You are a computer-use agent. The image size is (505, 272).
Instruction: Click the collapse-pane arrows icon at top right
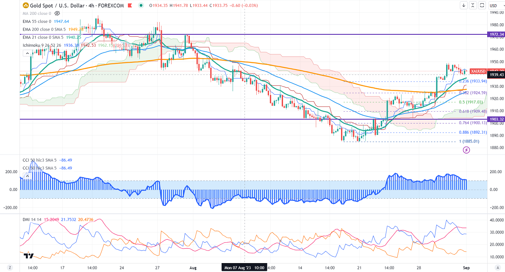[473, 5]
